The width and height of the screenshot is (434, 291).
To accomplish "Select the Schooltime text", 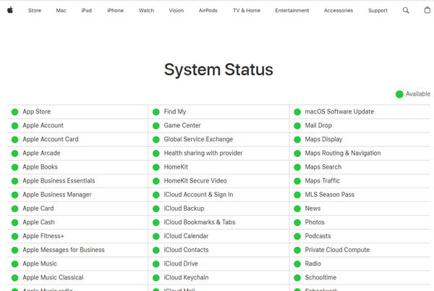I will point(320,277).
